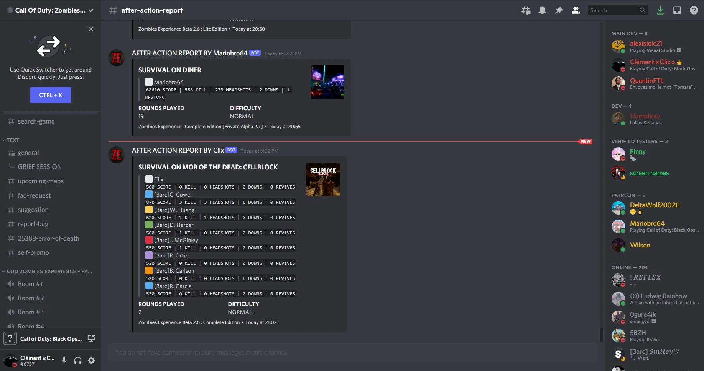Click the "Today at 8:55 PM" timestamp
The width and height of the screenshot is (704, 371).
283,54
